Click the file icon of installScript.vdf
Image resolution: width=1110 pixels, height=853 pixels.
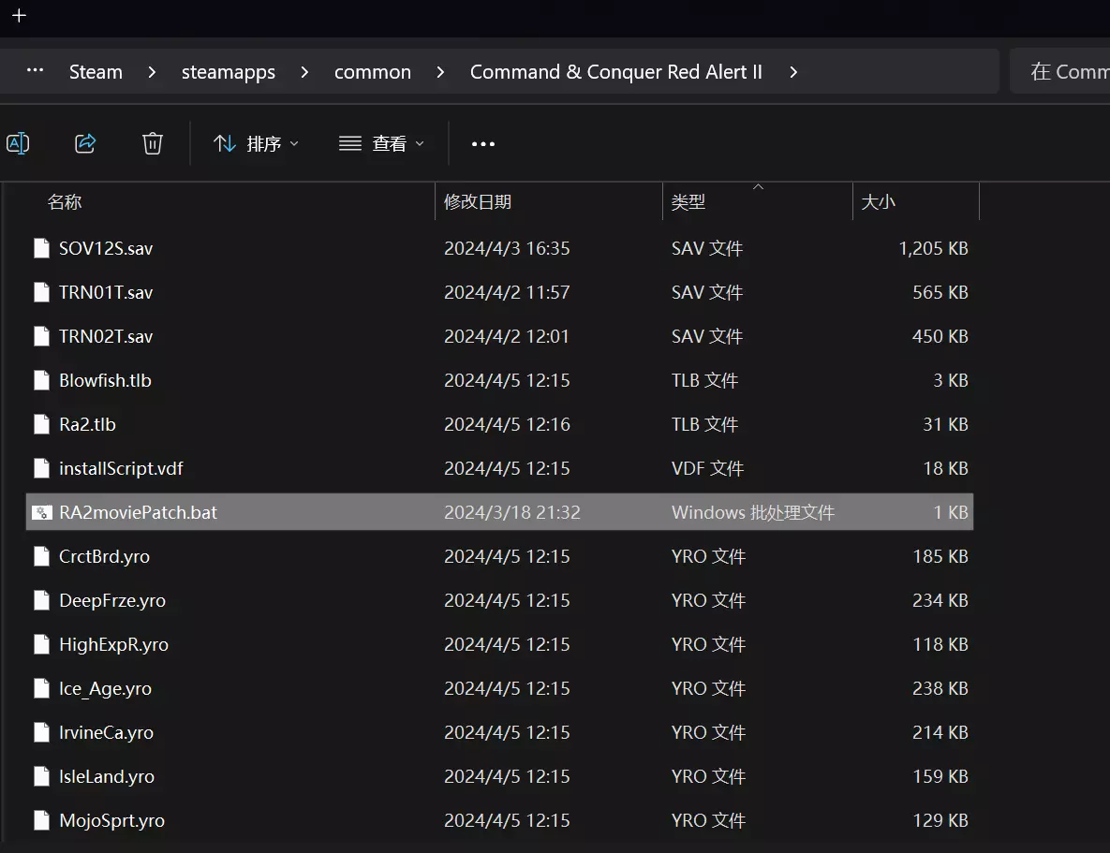(42, 468)
